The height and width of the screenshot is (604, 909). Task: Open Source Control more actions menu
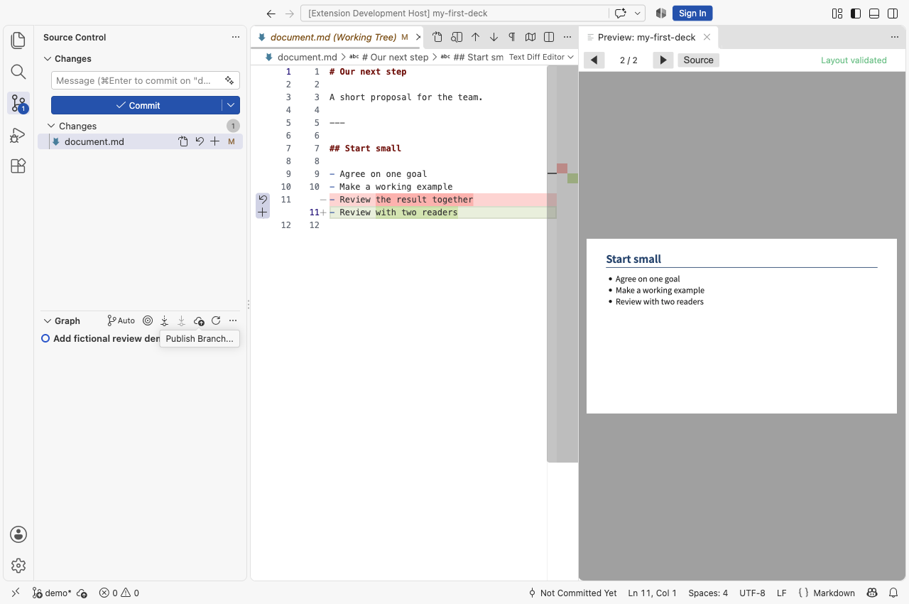236,37
